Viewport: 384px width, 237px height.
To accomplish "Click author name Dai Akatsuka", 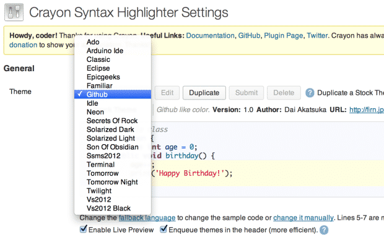I will [305, 110].
